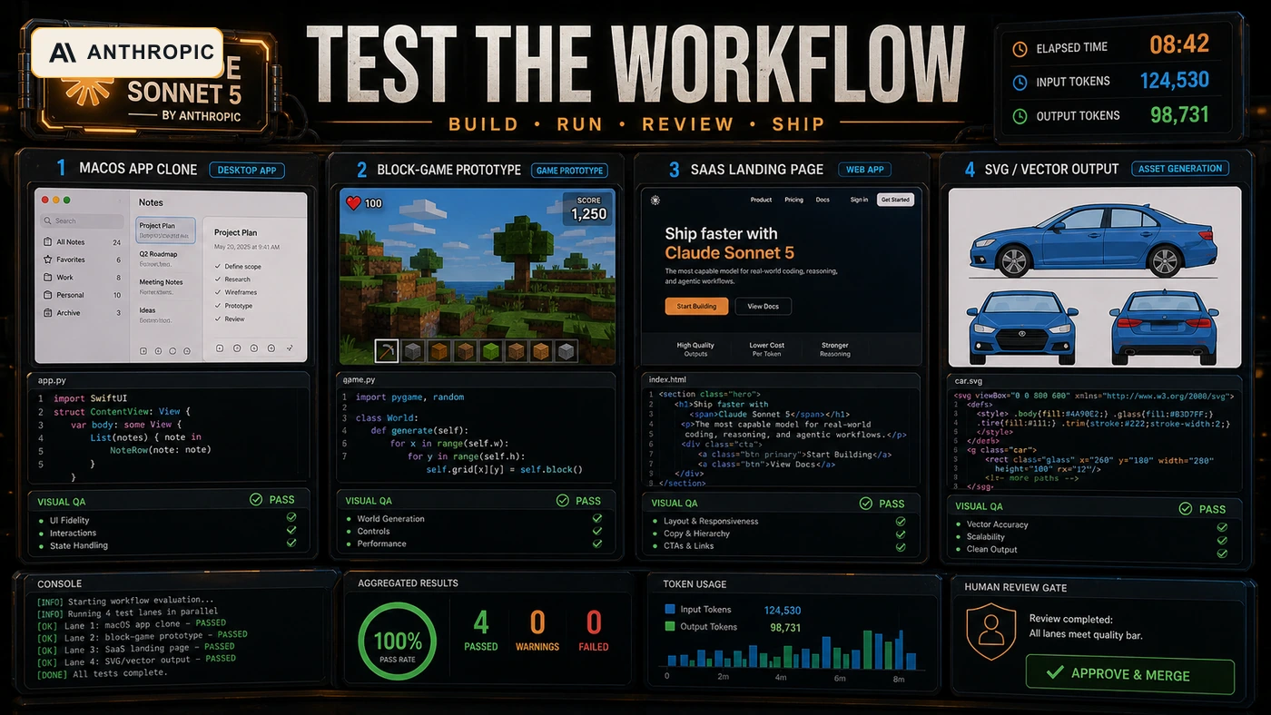The width and height of the screenshot is (1271, 715).
Task: Click PASS check icon in block-game lane
Action: click(x=563, y=501)
